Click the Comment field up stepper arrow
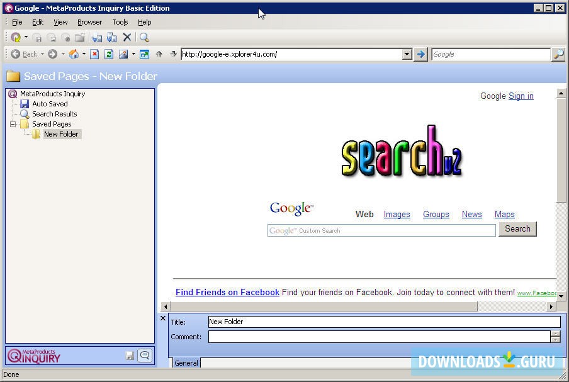Image resolution: width=569 pixels, height=382 pixels. click(x=556, y=334)
